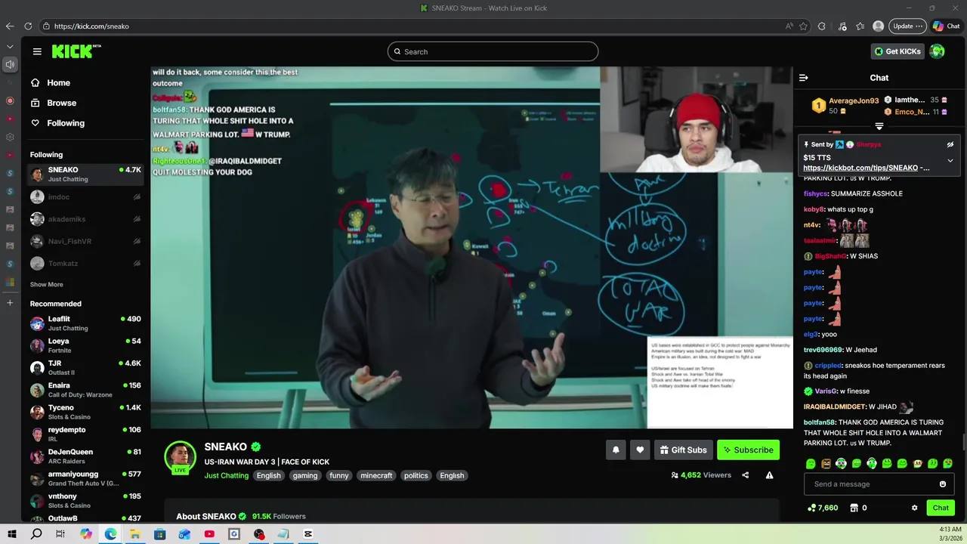Select the politics tag
Screen dimensions: 967x544
point(416,475)
